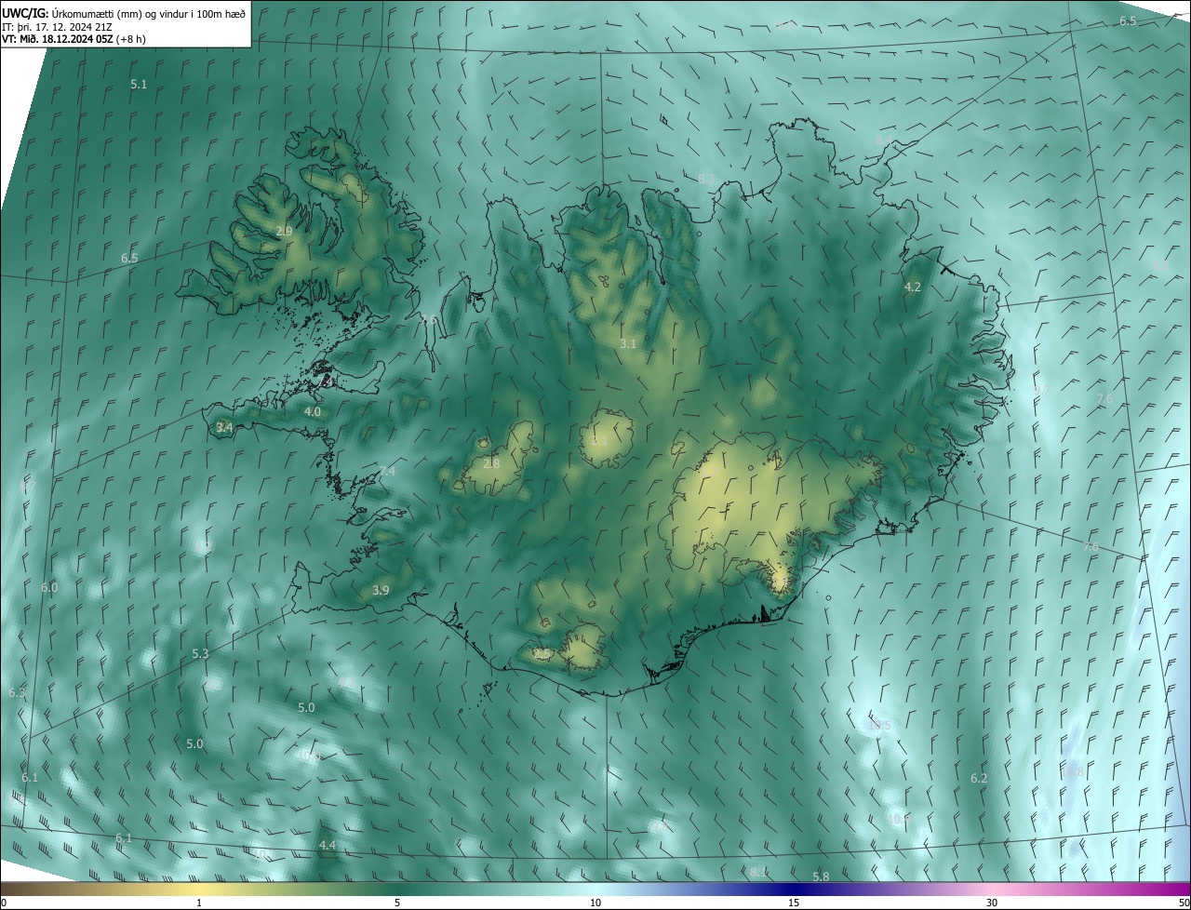The image size is (1191, 910).
Task: Click the 6.0 value label
Action: click(x=49, y=588)
